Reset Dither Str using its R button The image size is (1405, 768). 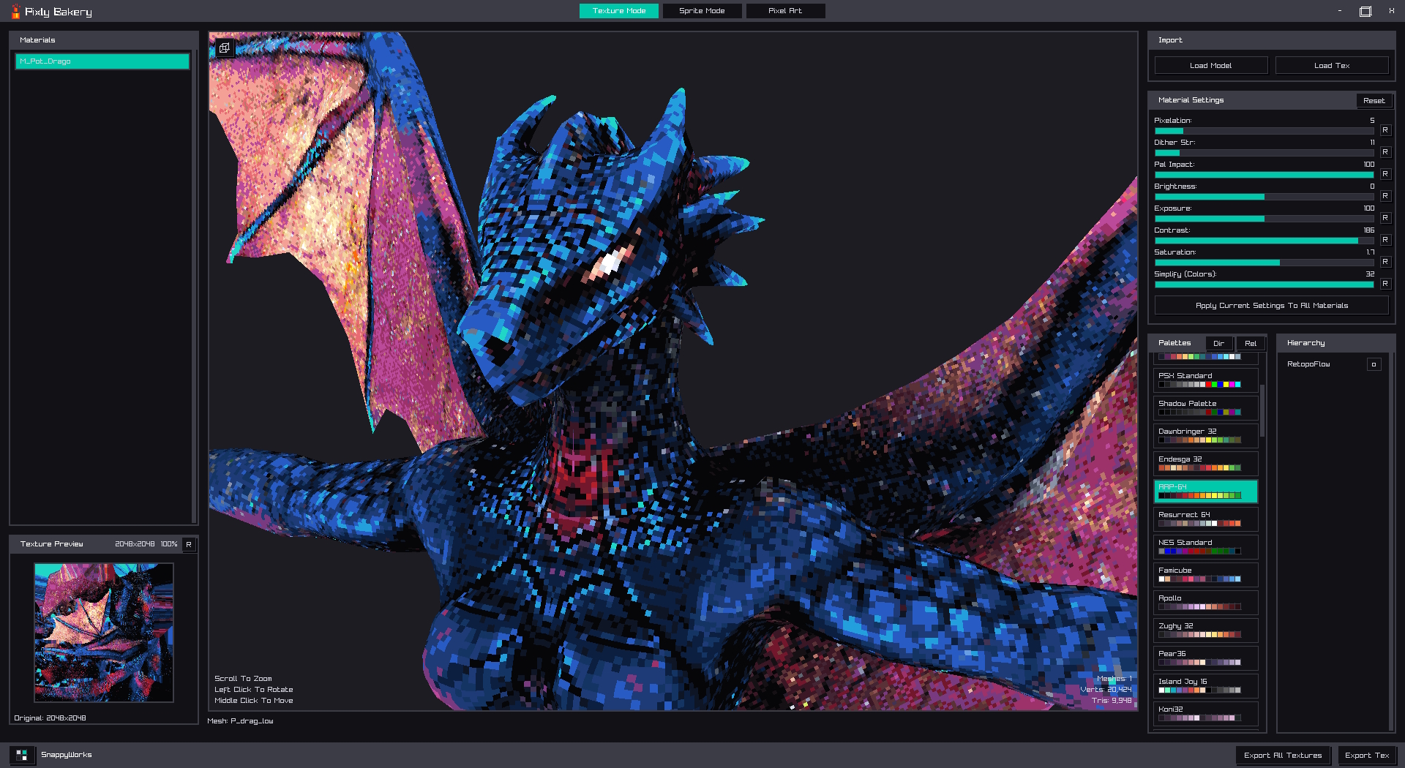[x=1385, y=152]
